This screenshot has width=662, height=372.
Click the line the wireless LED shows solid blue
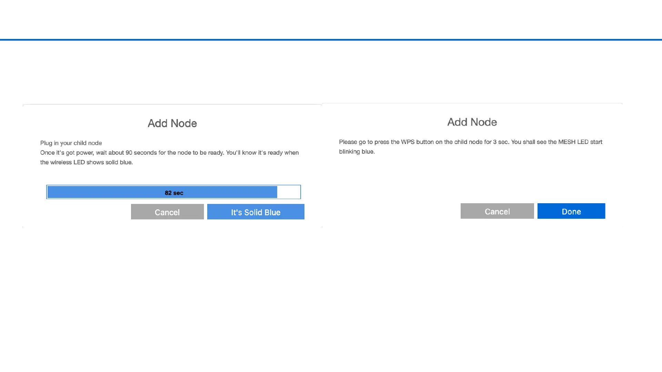pos(86,162)
